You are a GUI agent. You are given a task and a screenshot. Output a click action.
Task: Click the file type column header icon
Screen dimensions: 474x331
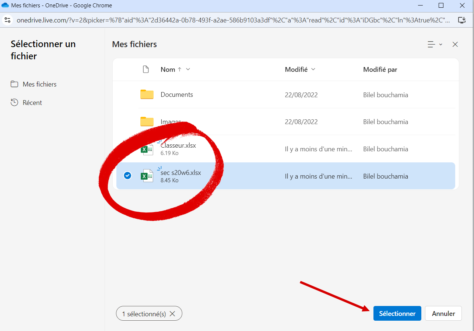tap(146, 69)
